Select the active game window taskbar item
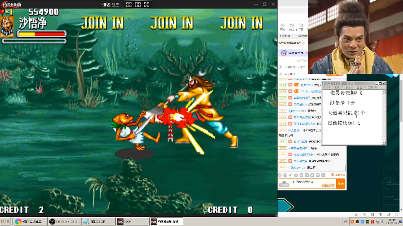 tap(166, 221)
